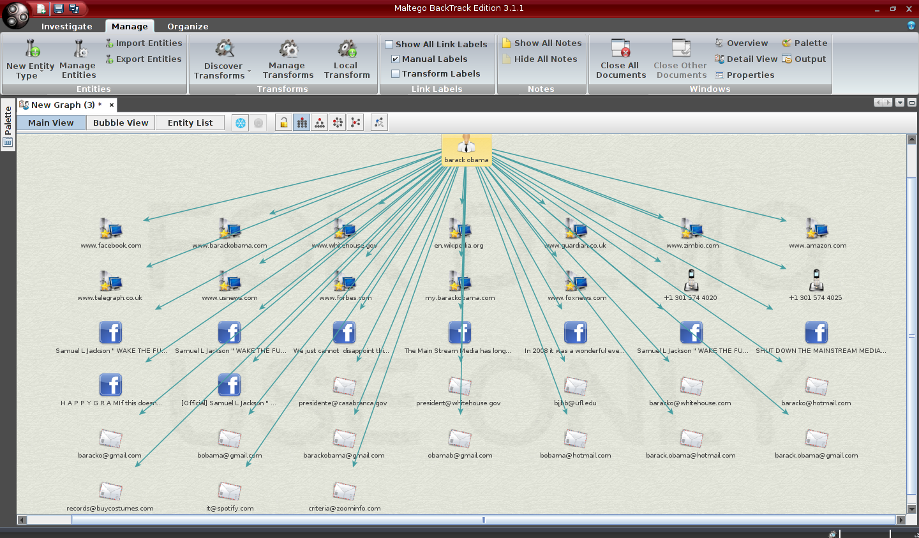The image size is (919, 538).
Task: Click the horizontal scrollbar under the graph
Action: pos(483,519)
